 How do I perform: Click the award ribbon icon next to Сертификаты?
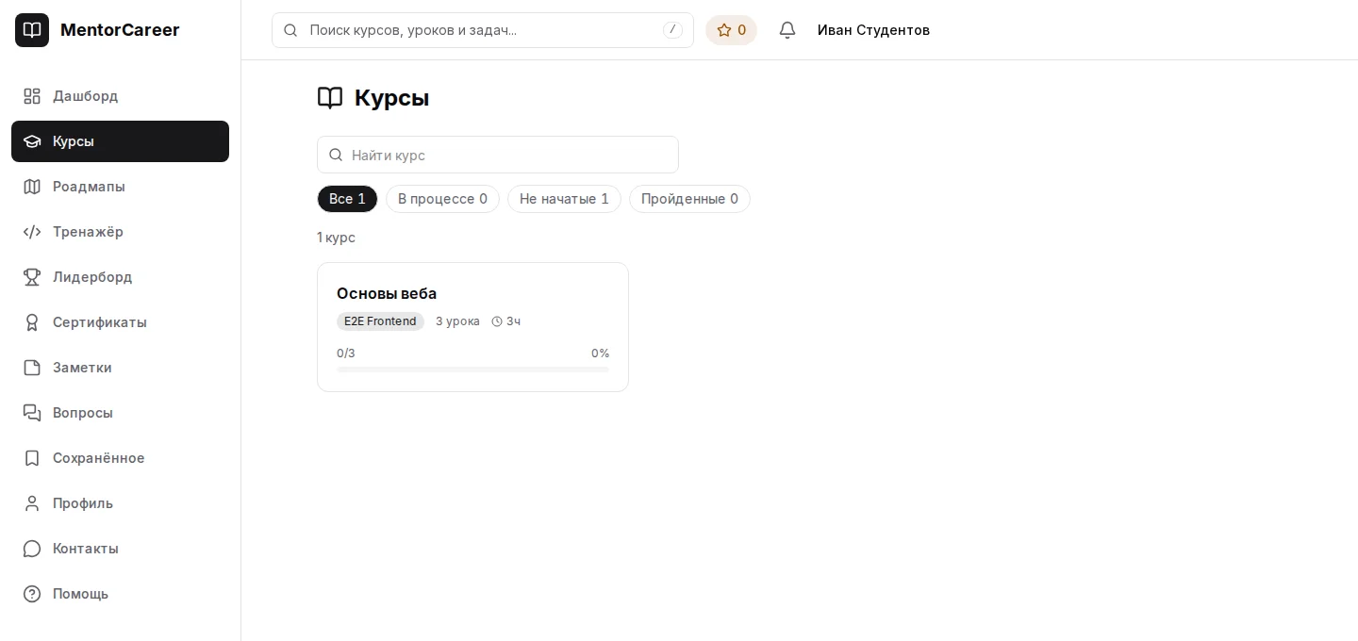(32, 322)
